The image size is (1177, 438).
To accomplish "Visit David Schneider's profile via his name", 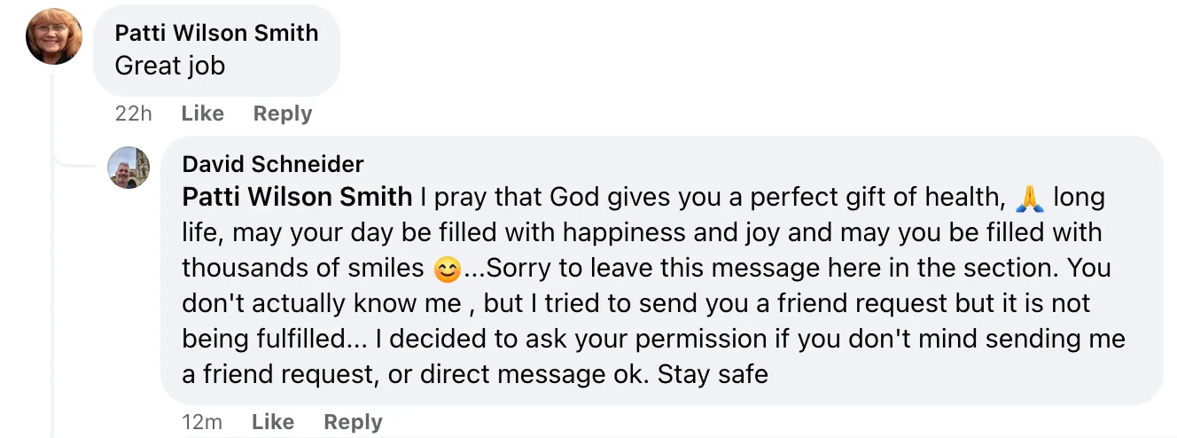I will (x=273, y=164).
